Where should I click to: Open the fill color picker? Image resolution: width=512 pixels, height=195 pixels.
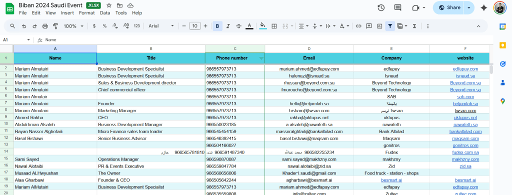coord(263,26)
